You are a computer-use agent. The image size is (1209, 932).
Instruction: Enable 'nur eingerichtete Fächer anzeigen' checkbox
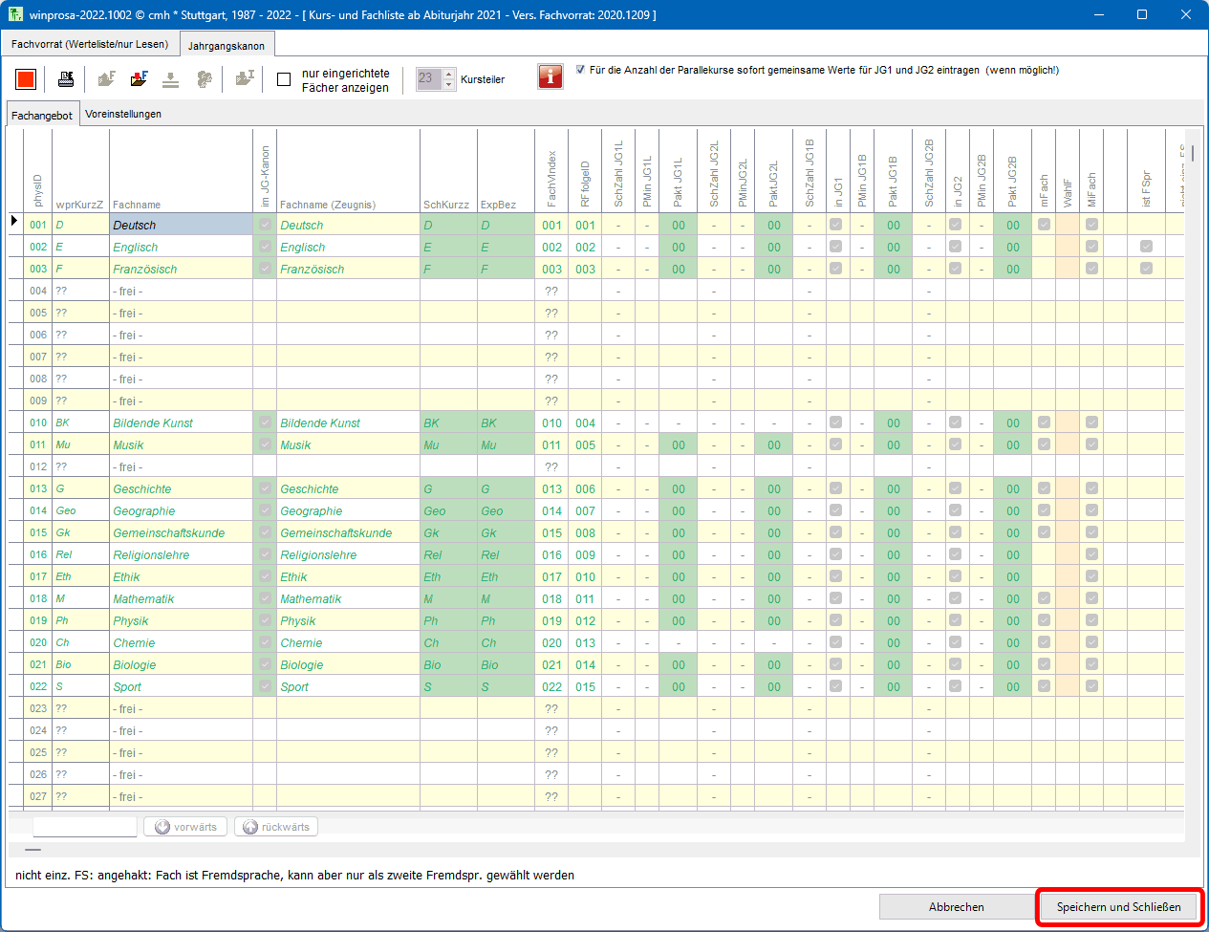pos(284,79)
